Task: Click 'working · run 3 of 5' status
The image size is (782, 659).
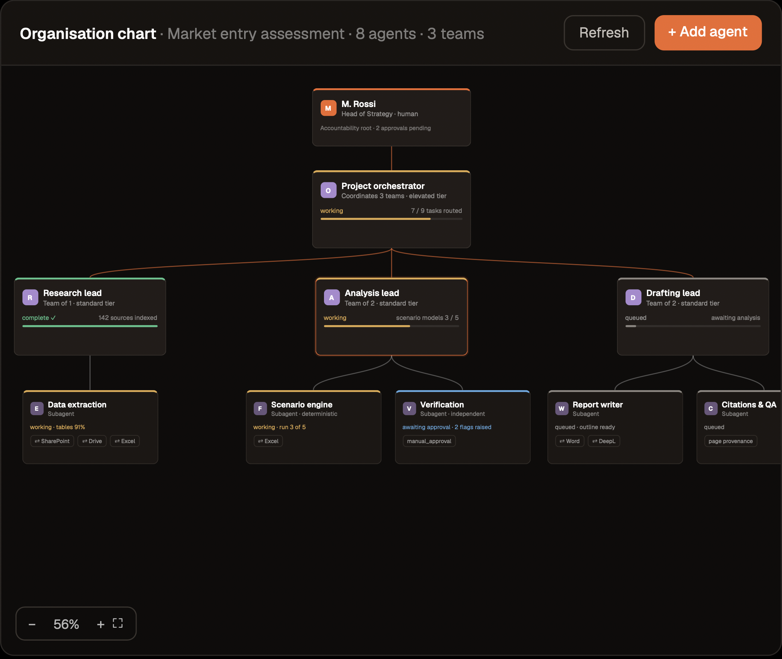Action: (279, 427)
